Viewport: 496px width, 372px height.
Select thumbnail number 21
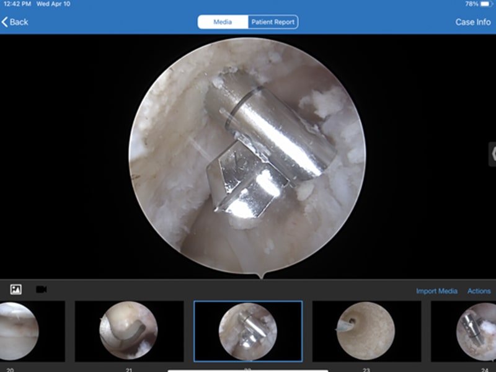[129, 331]
